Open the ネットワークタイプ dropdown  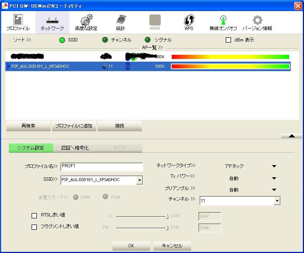[274, 166]
